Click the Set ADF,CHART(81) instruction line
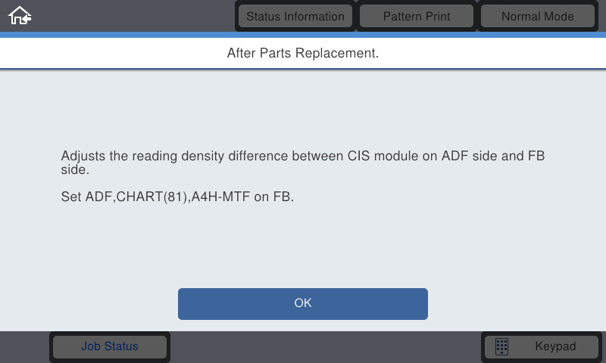The width and height of the screenshot is (606, 363). [x=177, y=197]
